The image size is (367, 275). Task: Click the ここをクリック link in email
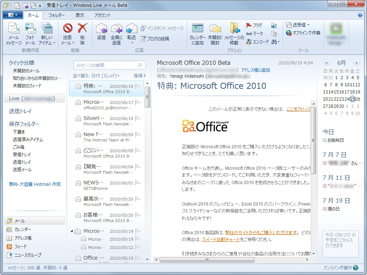coord(299,109)
